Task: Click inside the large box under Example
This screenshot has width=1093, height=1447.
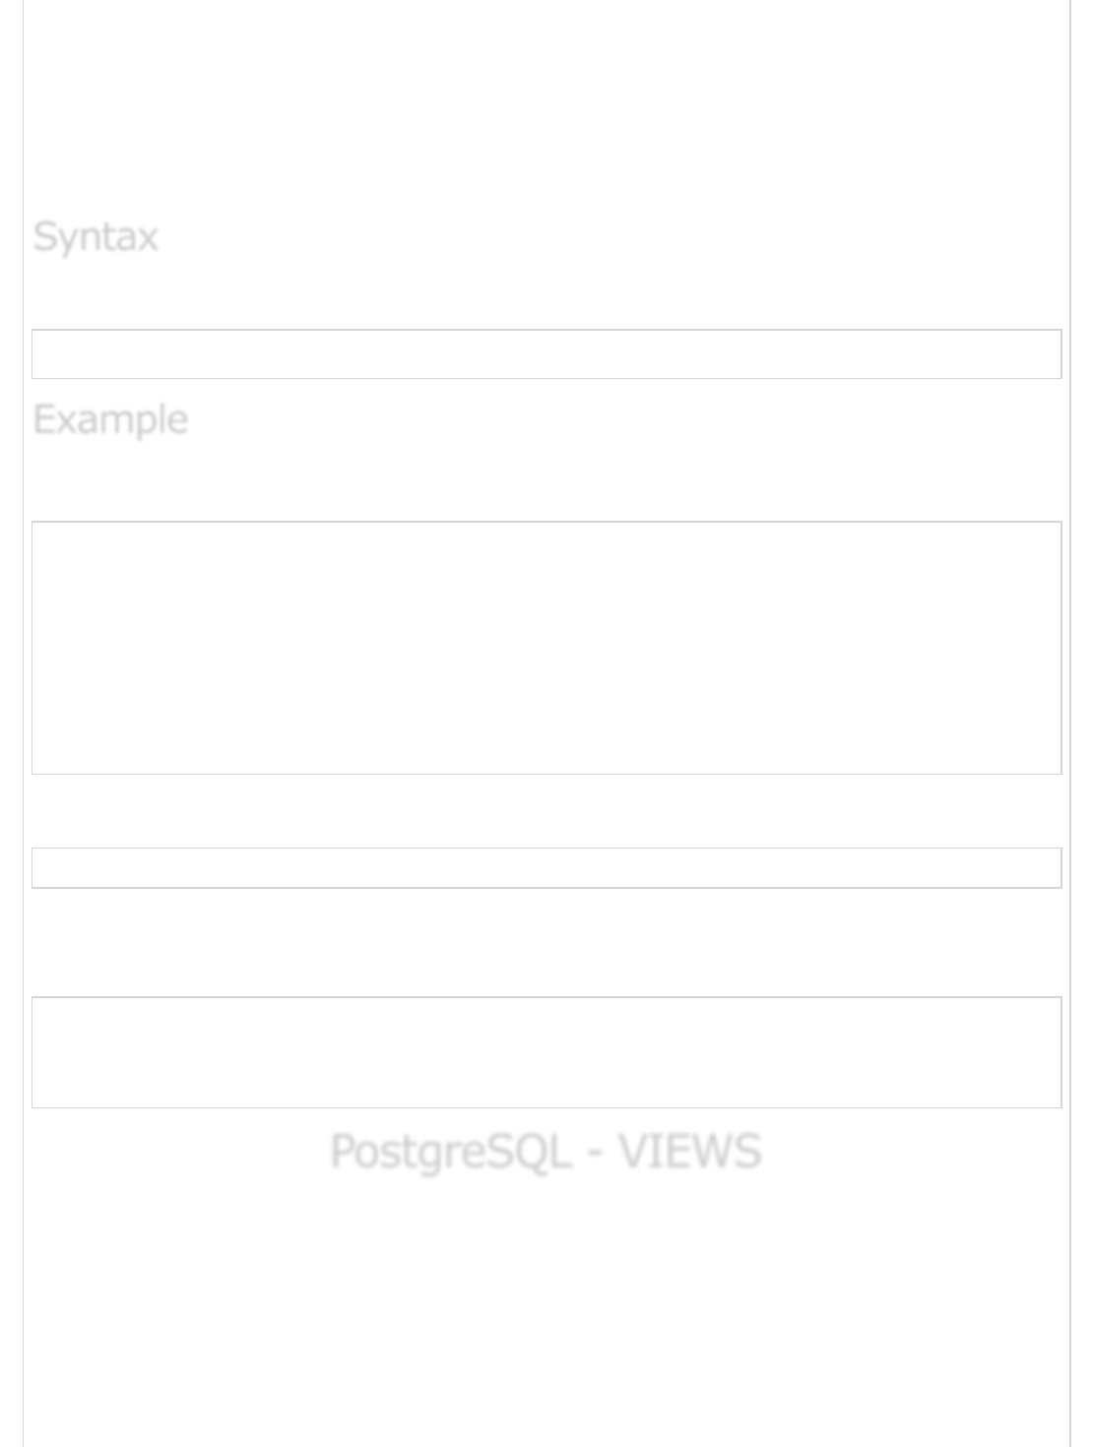Action: pos(546,648)
